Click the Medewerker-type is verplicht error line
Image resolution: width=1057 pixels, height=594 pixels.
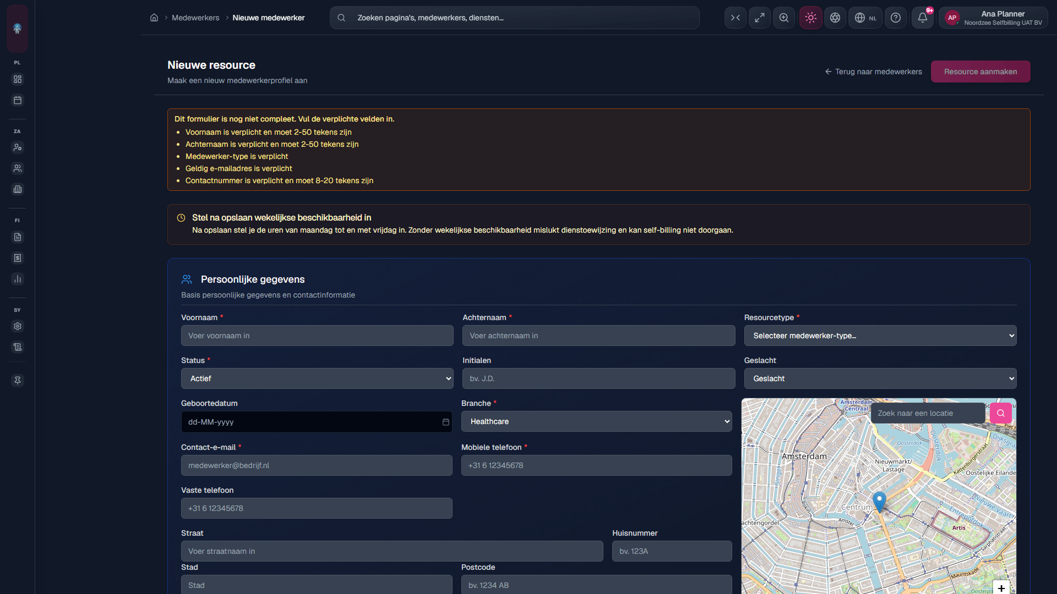tap(237, 156)
